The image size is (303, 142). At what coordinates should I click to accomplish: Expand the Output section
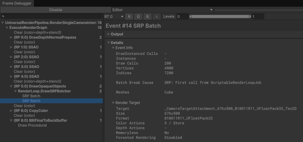click(109, 34)
